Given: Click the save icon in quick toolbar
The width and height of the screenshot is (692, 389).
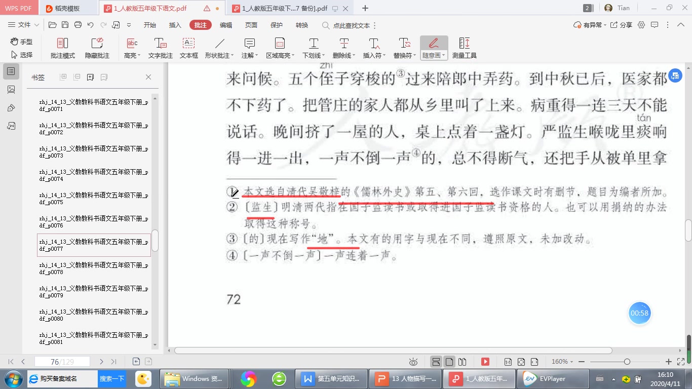Looking at the screenshot, I should pos(65,25).
